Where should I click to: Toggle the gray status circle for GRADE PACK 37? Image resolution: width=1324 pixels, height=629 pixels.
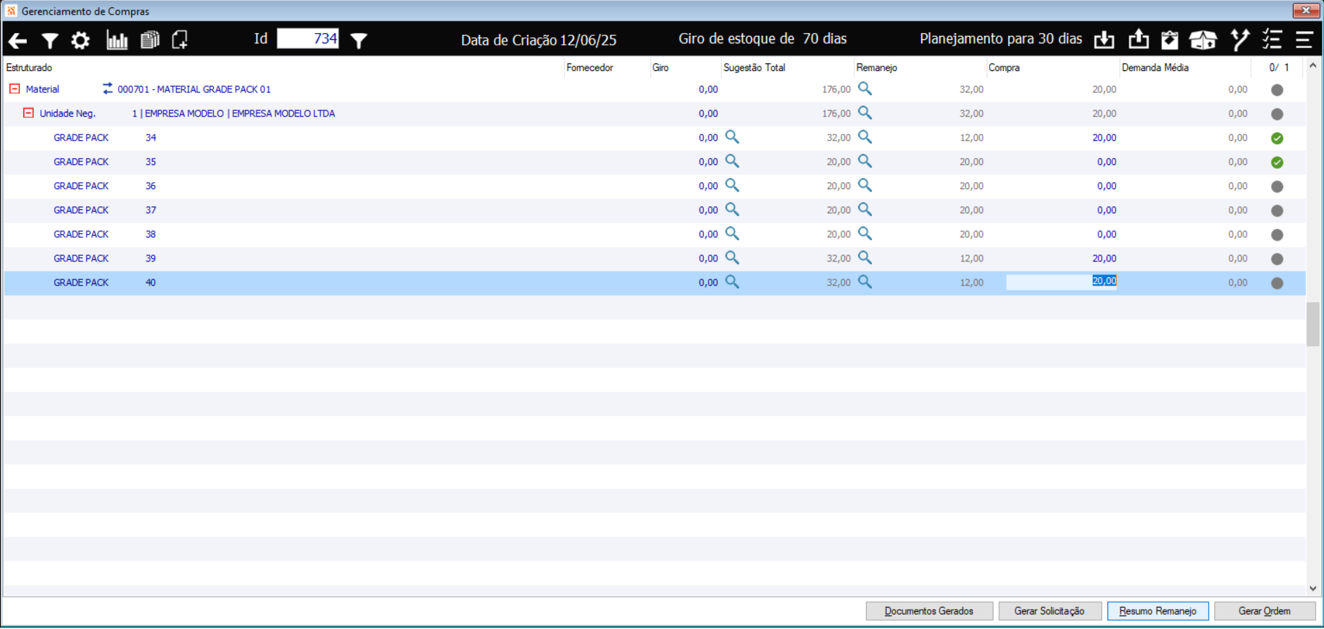pos(1277,210)
